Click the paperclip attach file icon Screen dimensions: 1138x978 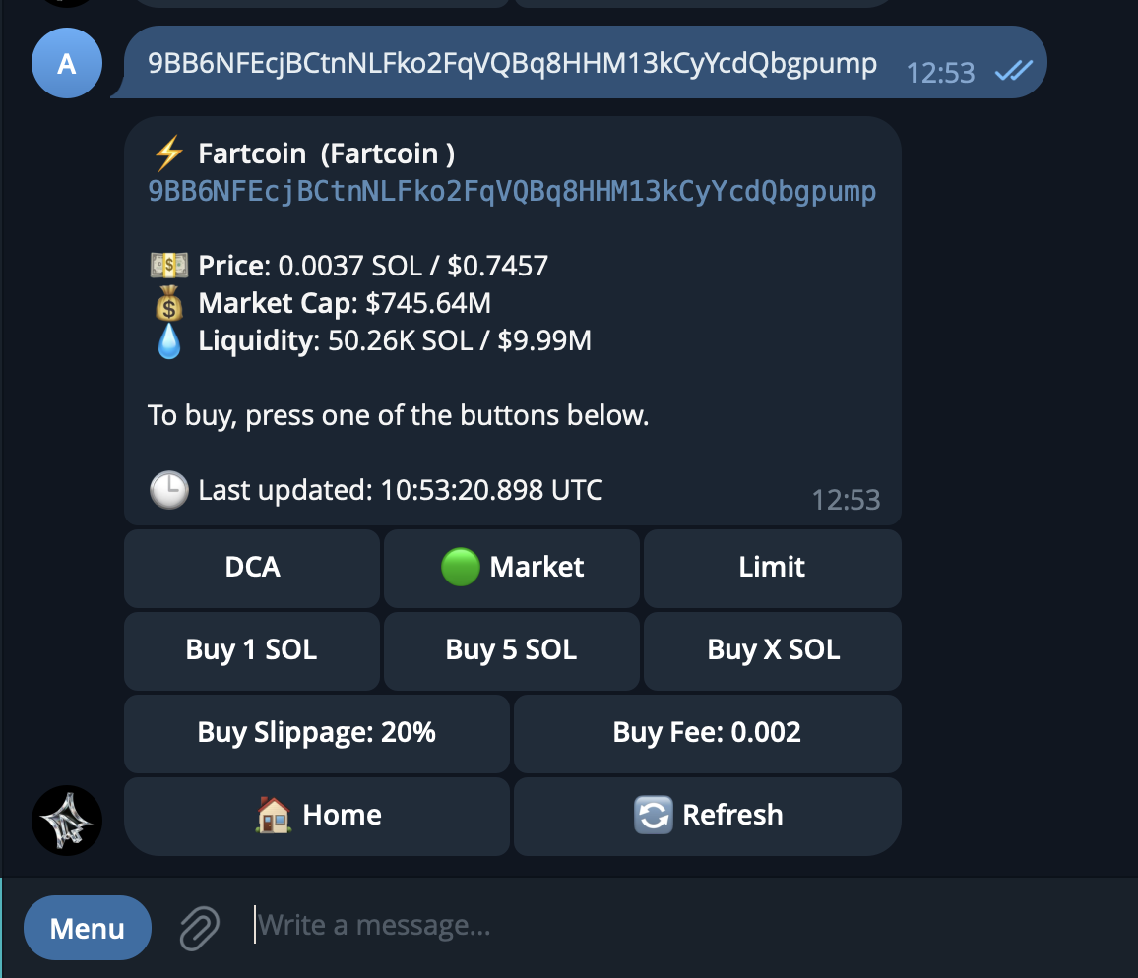pyautogui.click(x=198, y=927)
